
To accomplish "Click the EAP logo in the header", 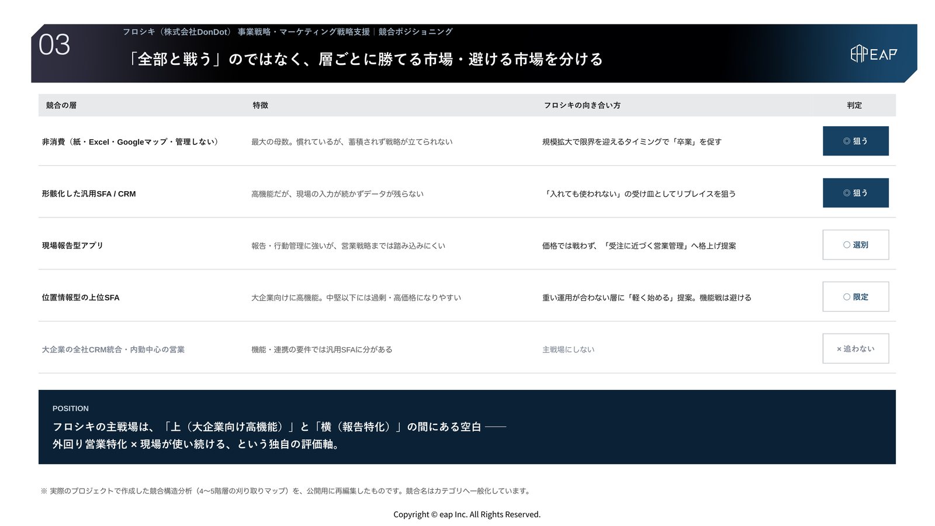I will (874, 54).
